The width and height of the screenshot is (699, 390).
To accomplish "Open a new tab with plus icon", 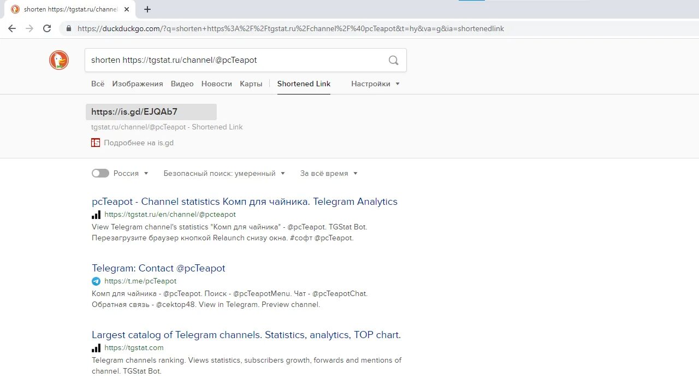I will pos(147,9).
